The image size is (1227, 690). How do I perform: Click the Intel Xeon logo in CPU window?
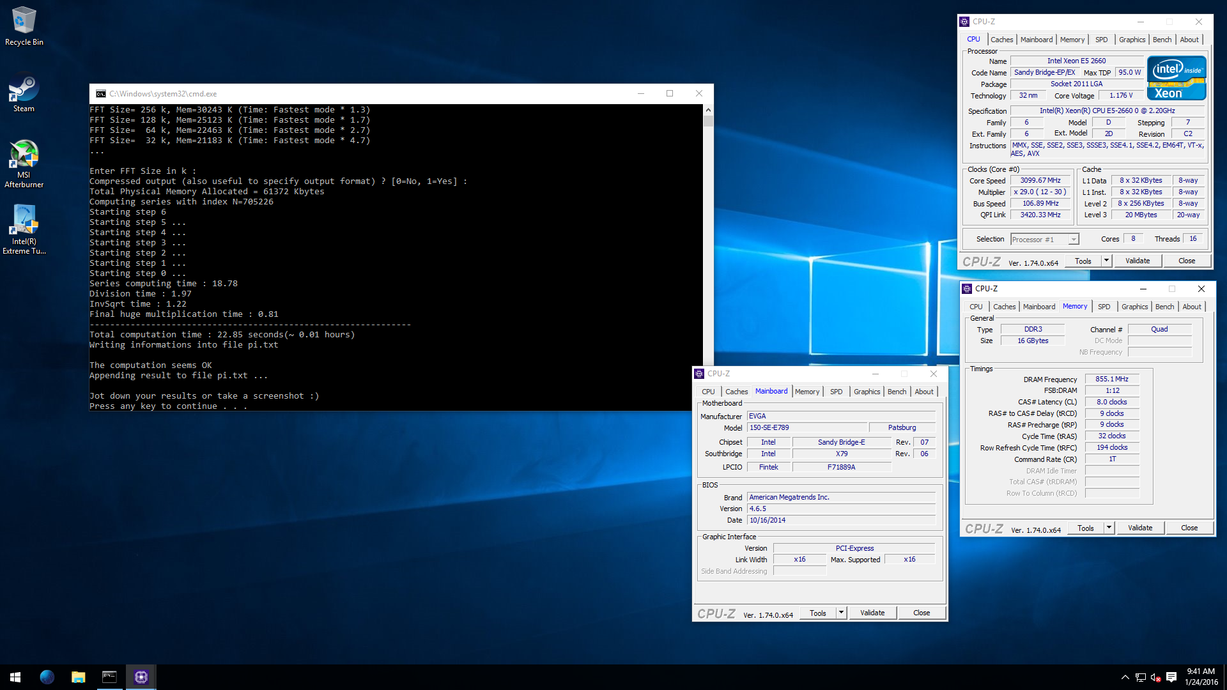pos(1177,78)
